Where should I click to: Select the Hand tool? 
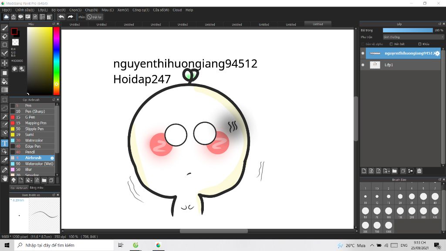[x=4, y=178]
